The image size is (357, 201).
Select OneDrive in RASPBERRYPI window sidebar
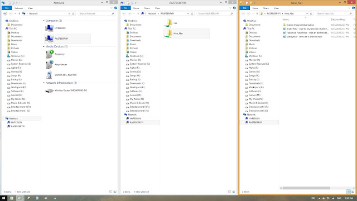coord(133,21)
